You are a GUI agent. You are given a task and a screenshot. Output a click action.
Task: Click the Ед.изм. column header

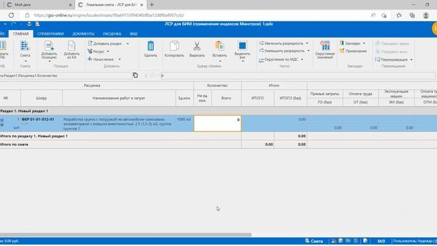tap(184, 98)
